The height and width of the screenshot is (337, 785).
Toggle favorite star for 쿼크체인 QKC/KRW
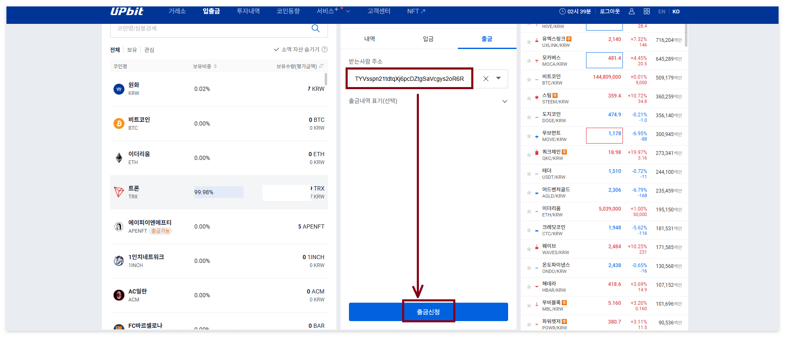coord(529,155)
